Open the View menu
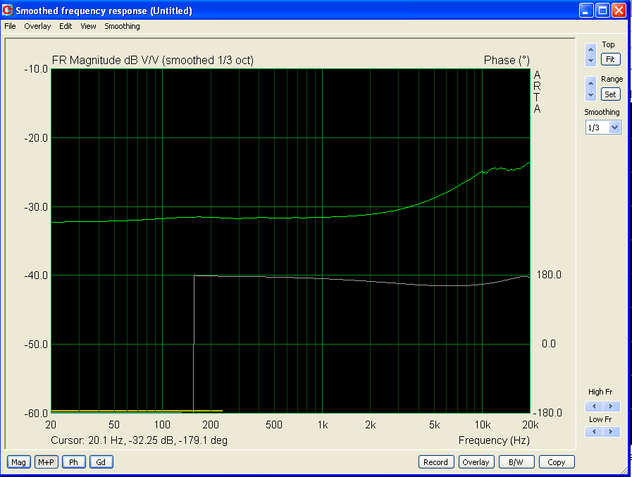This screenshot has height=477, width=632. tap(88, 26)
